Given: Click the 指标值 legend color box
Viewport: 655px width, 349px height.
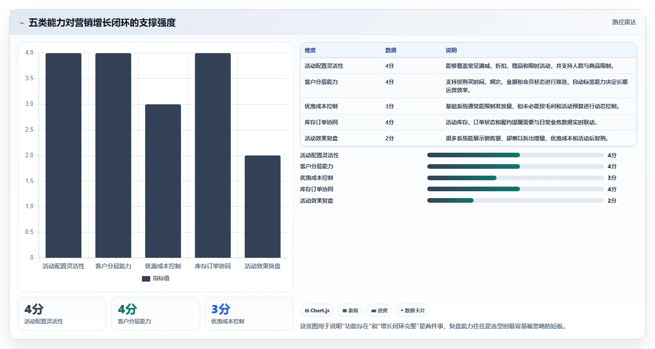Looking at the screenshot, I should click(146, 278).
